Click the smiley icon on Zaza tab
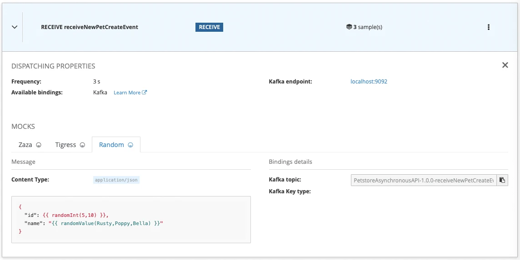 coord(39,145)
